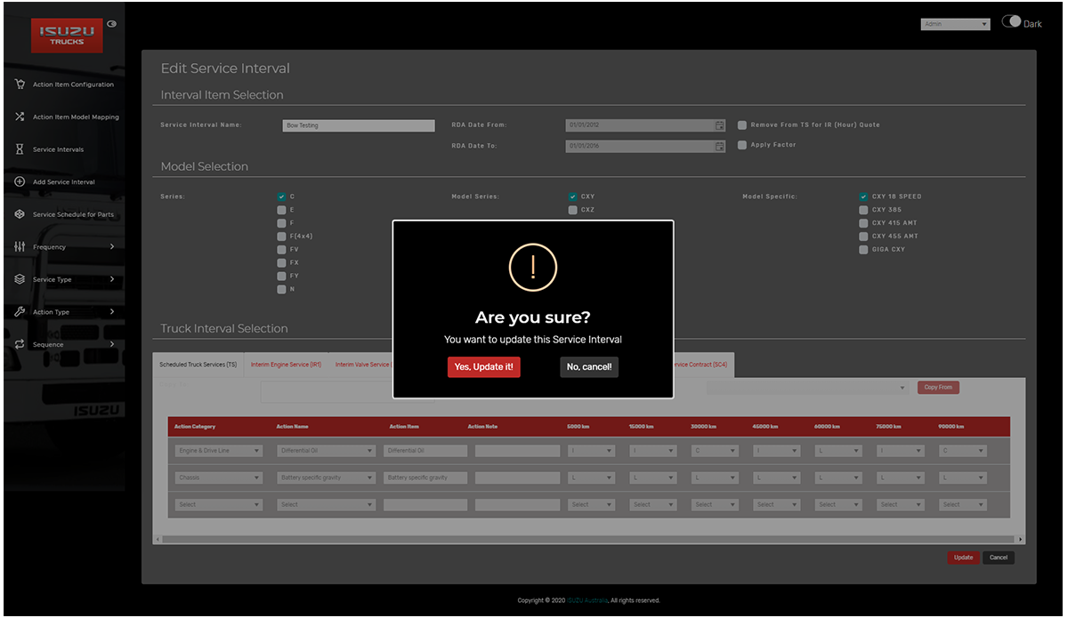Click the No, cancel! button

[588, 367]
